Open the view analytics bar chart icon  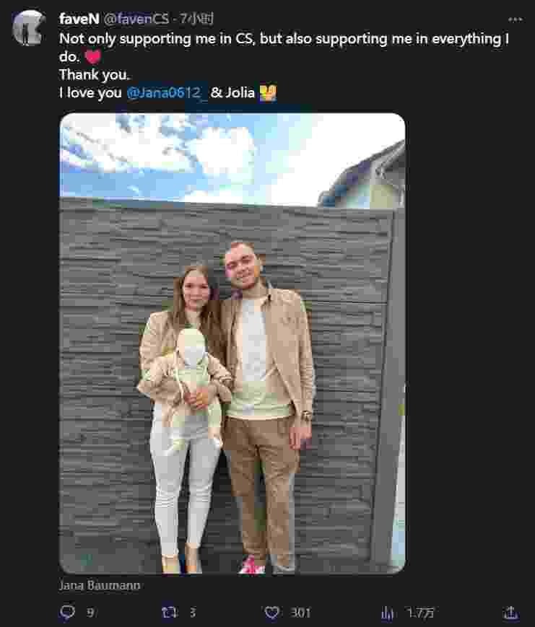coord(387,613)
